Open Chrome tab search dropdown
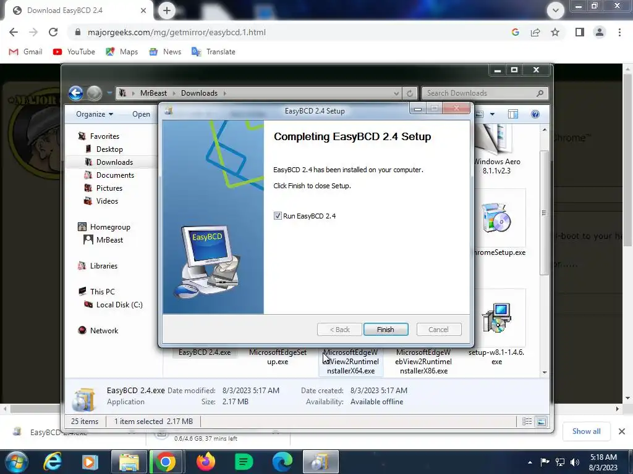 click(x=556, y=10)
